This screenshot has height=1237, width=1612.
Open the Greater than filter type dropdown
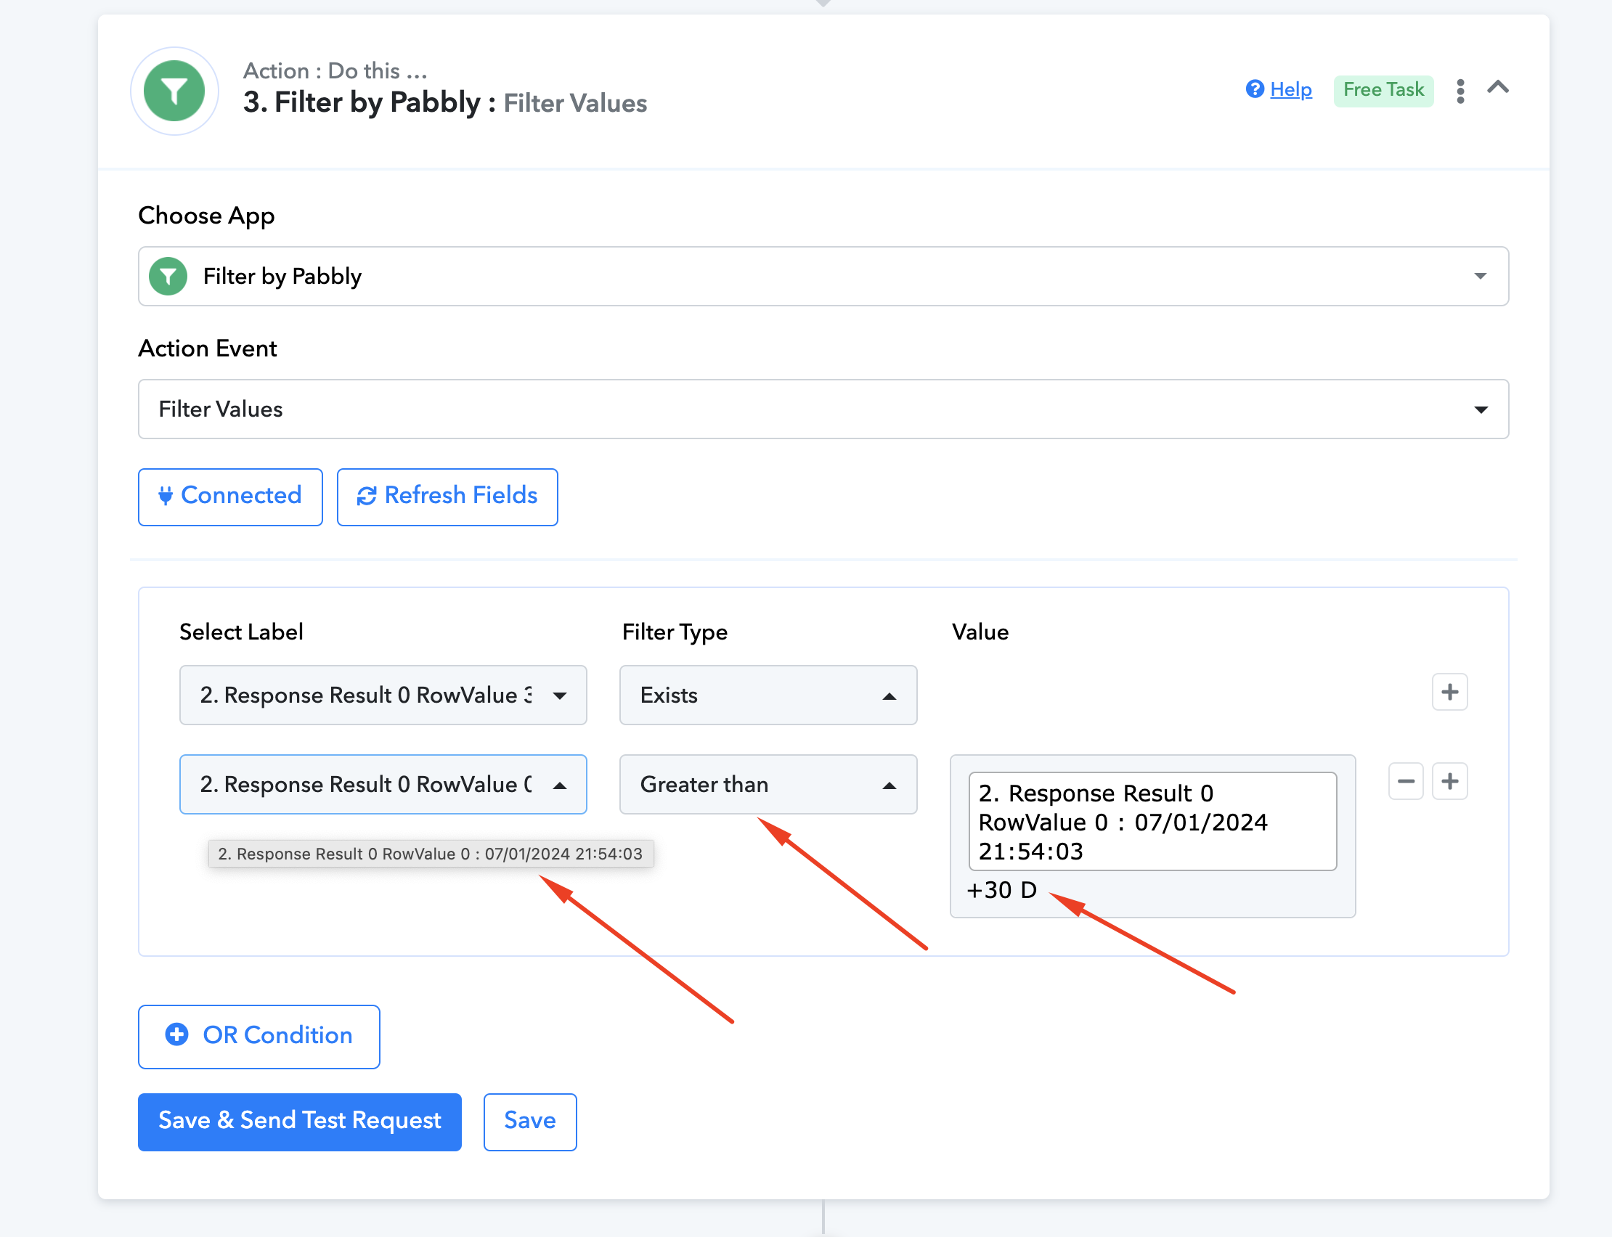click(768, 784)
